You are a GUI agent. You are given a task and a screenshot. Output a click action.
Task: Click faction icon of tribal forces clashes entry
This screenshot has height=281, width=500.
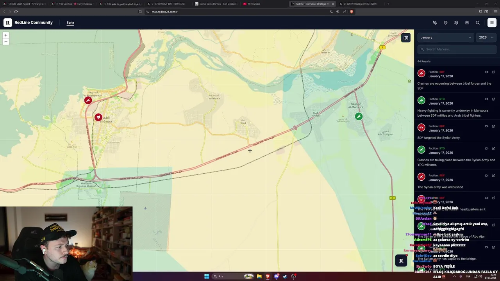tap(421, 73)
